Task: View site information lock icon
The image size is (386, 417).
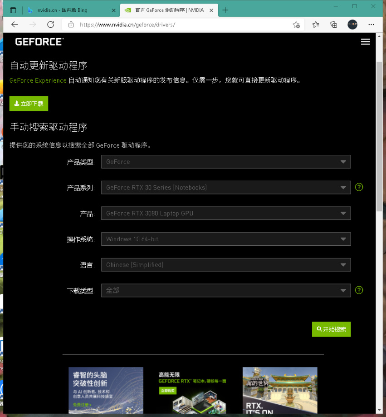Action: tap(71, 25)
